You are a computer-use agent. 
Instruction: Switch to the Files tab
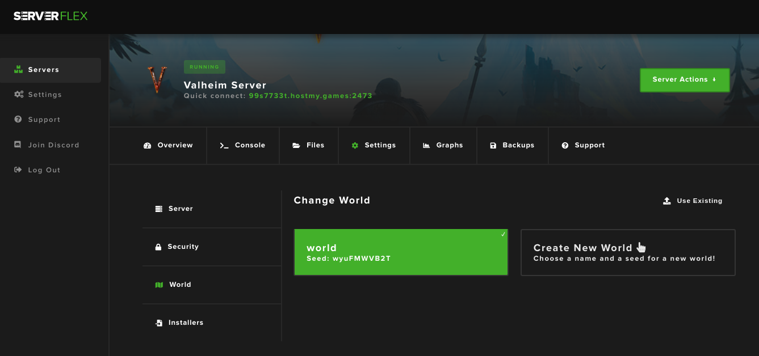(x=309, y=146)
